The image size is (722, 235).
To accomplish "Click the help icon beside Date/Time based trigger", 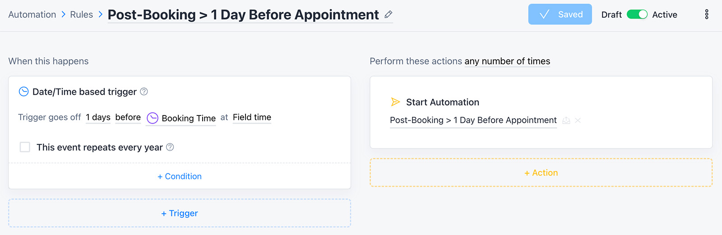I will click(x=144, y=92).
